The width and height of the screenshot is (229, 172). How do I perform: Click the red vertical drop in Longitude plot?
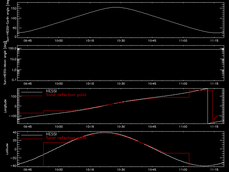click(x=212, y=107)
